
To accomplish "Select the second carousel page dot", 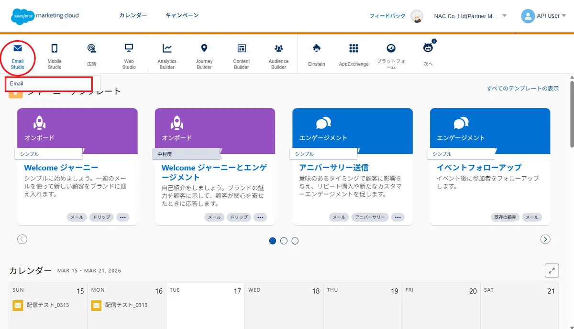I will pos(284,241).
